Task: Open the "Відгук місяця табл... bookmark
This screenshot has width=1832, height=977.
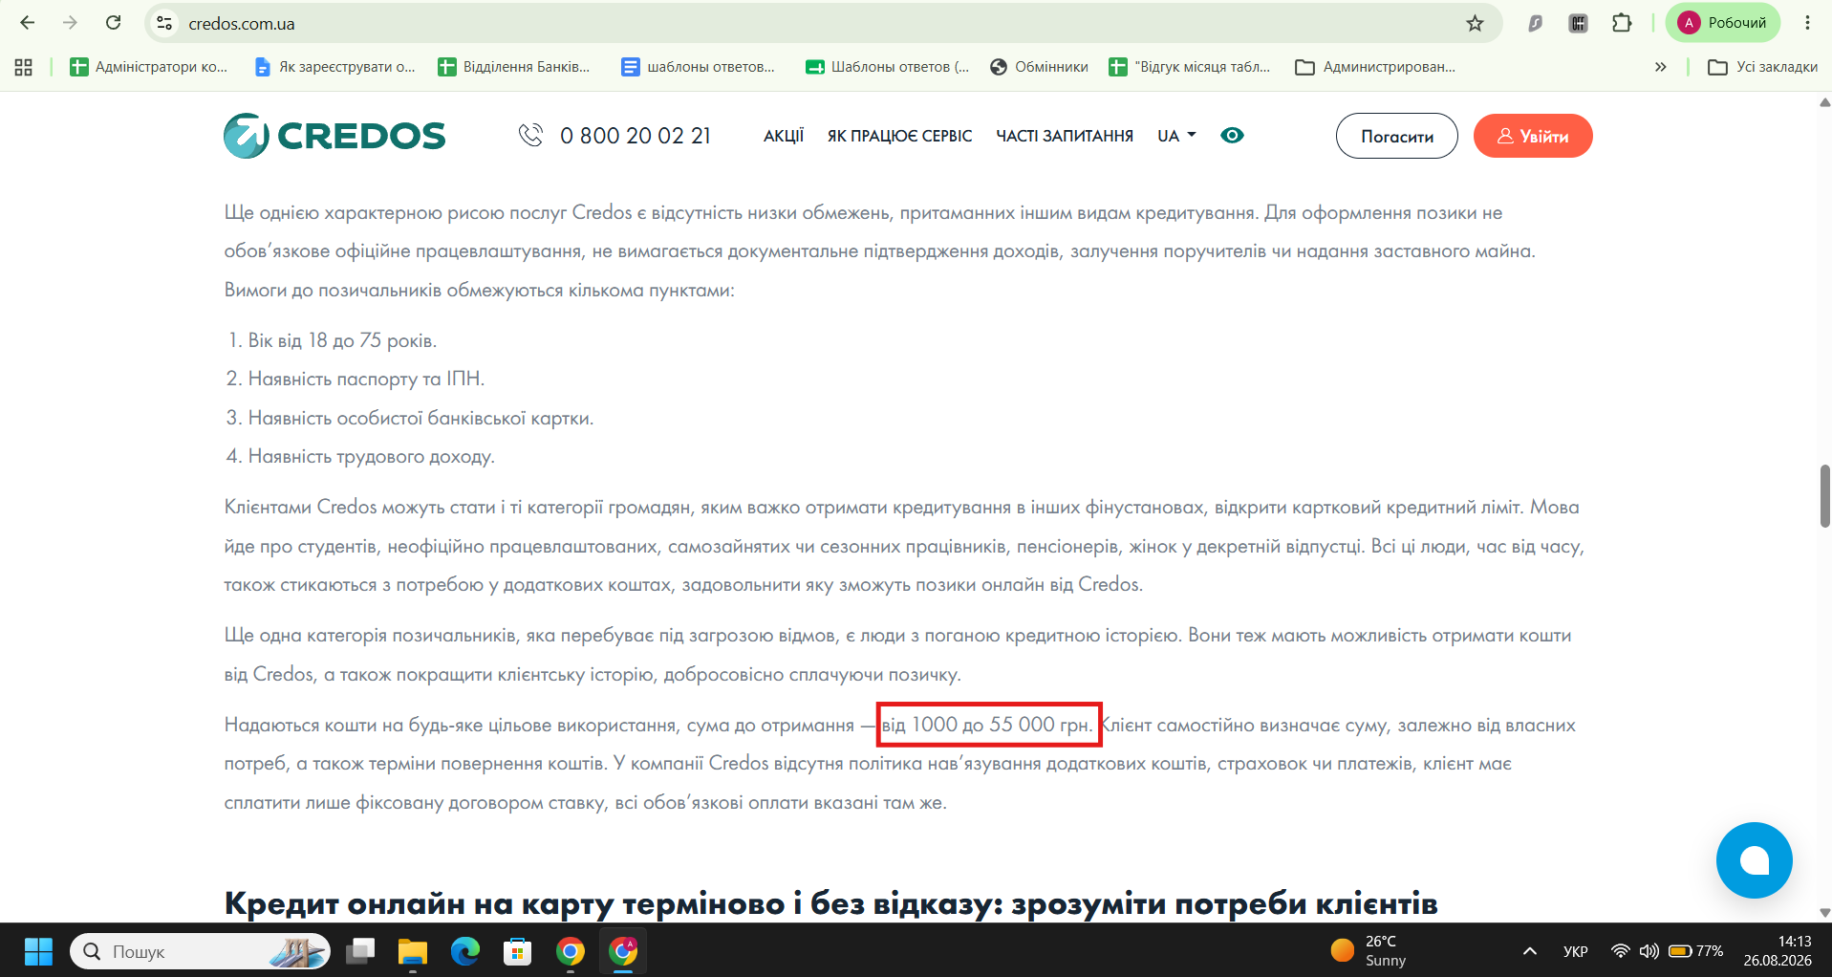Action: [x=1190, y=67]
